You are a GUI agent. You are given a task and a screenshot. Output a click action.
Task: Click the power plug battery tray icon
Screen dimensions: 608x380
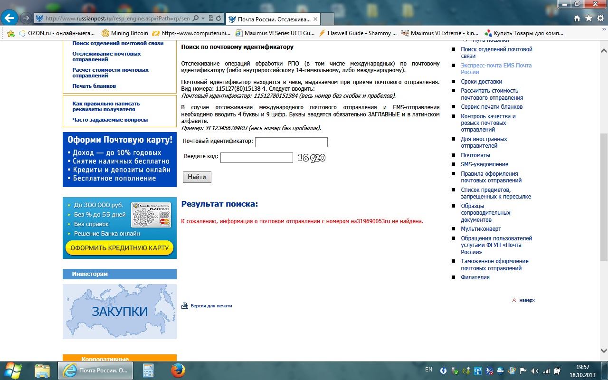(557, 370)
